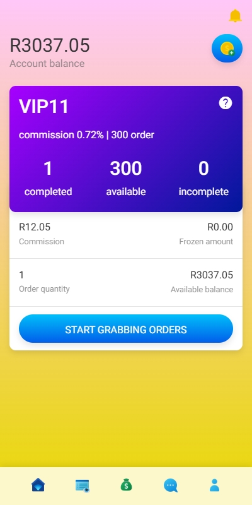
Task: Tap the VIP11 level title
Action: [43, 107]
